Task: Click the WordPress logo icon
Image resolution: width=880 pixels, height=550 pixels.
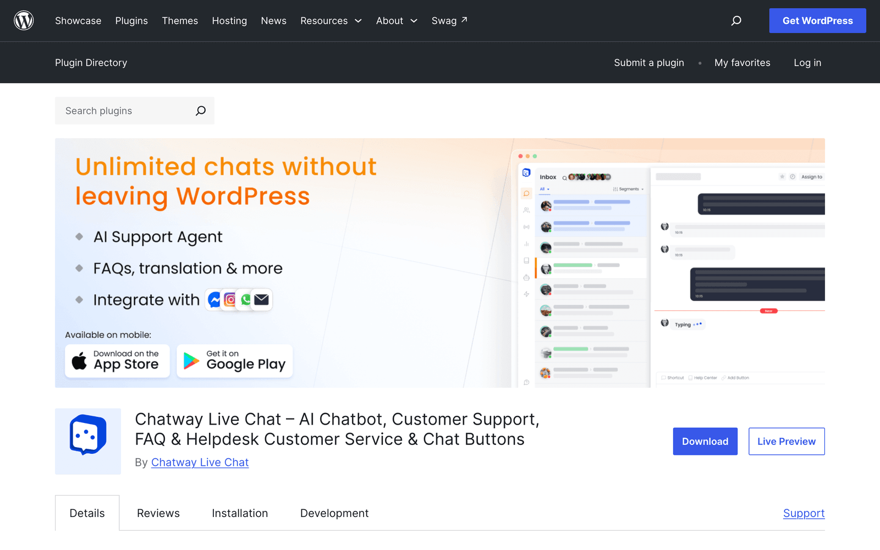Action: point(24,20)
